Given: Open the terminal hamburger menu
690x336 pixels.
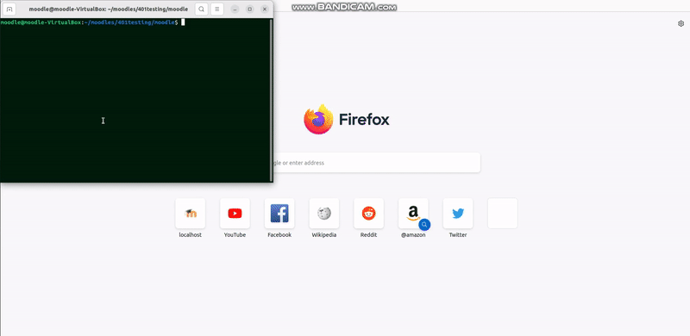Looking at the screenshot, I should click(x=217, y=9).
